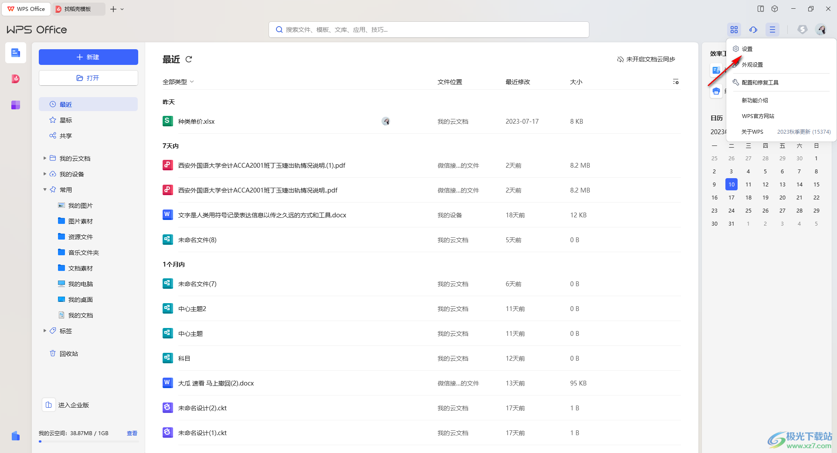
Task: Click the cloud storage usage bar
Action: (x=88, y=441)
